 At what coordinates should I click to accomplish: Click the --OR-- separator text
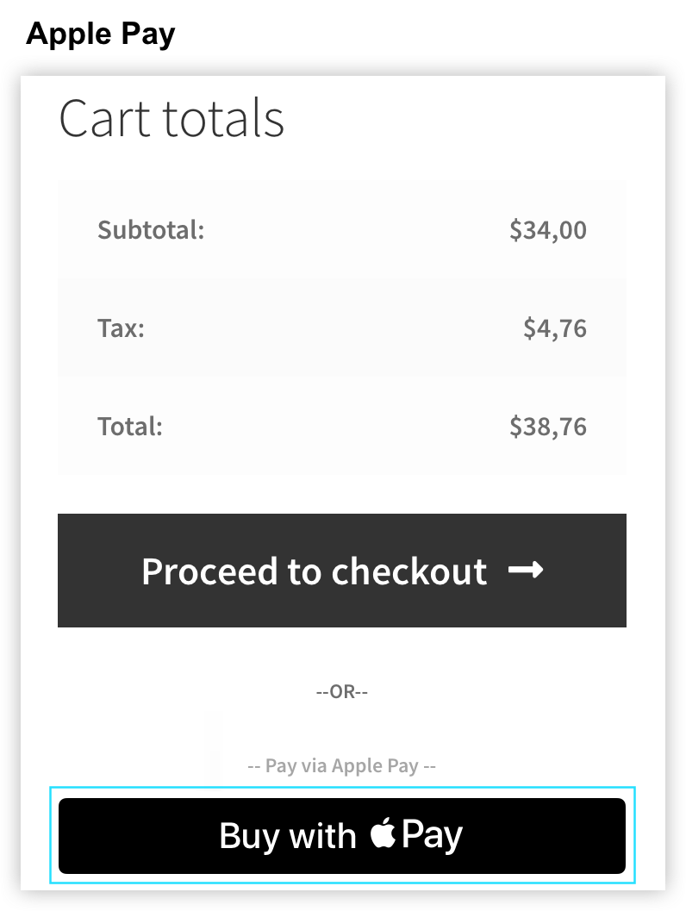[341, 691]
